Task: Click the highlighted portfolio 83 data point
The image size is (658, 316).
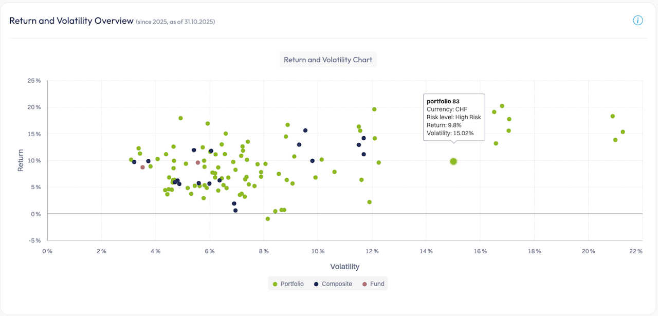Action: click(453, 161)
